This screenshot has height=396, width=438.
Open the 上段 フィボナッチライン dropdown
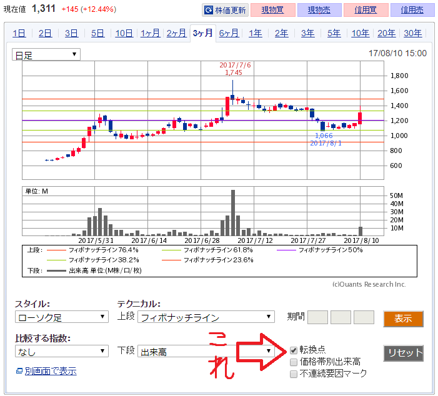tap(206, 317)
